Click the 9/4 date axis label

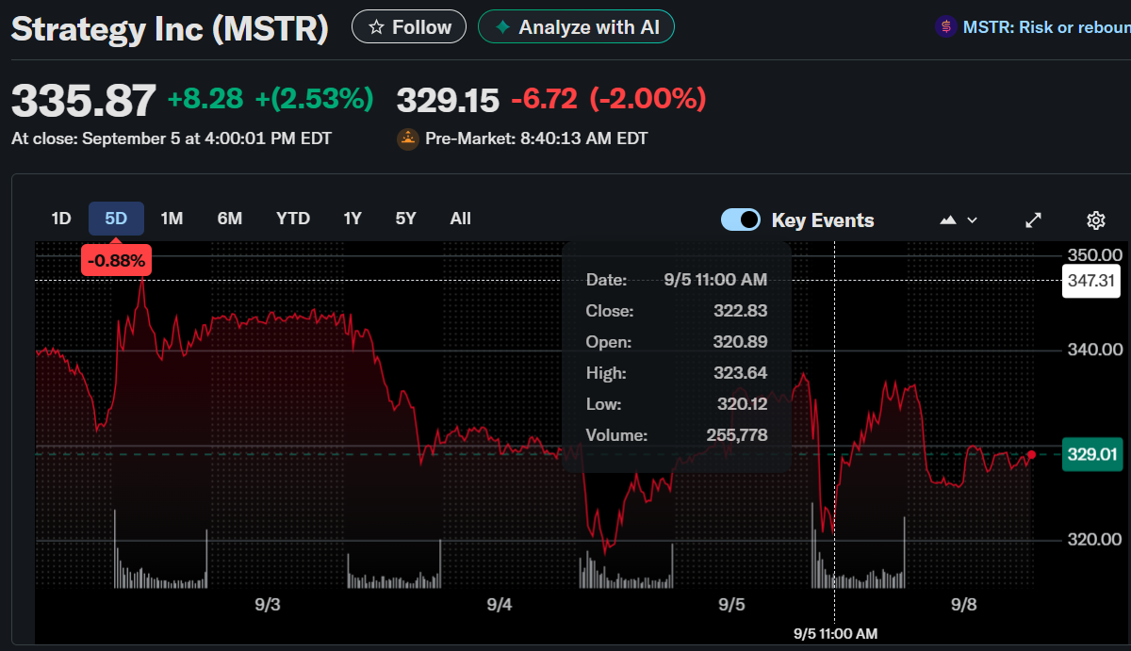(500, 605)
